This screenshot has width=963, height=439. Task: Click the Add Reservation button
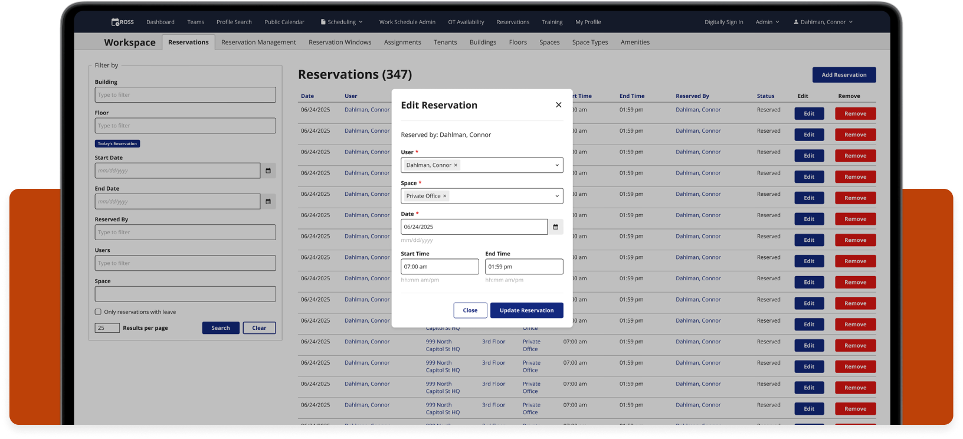844,75
